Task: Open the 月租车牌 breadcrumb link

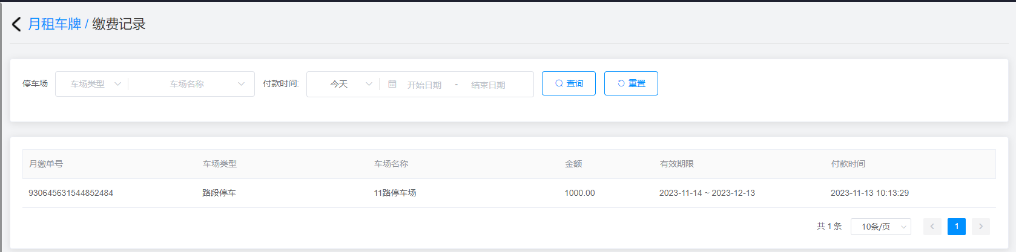Action: pos(54,24)
